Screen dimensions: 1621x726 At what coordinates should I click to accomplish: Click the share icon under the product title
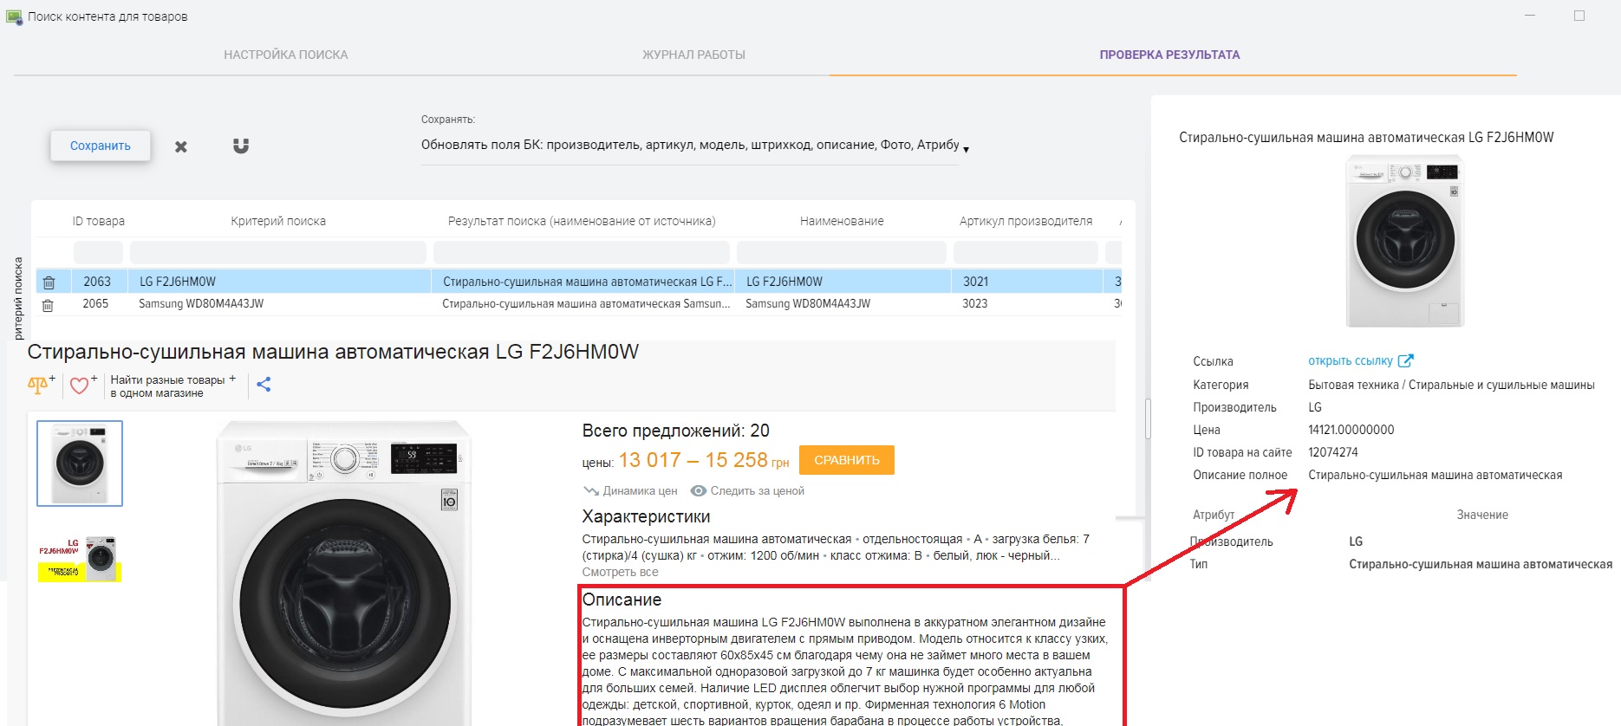[264, 385]
